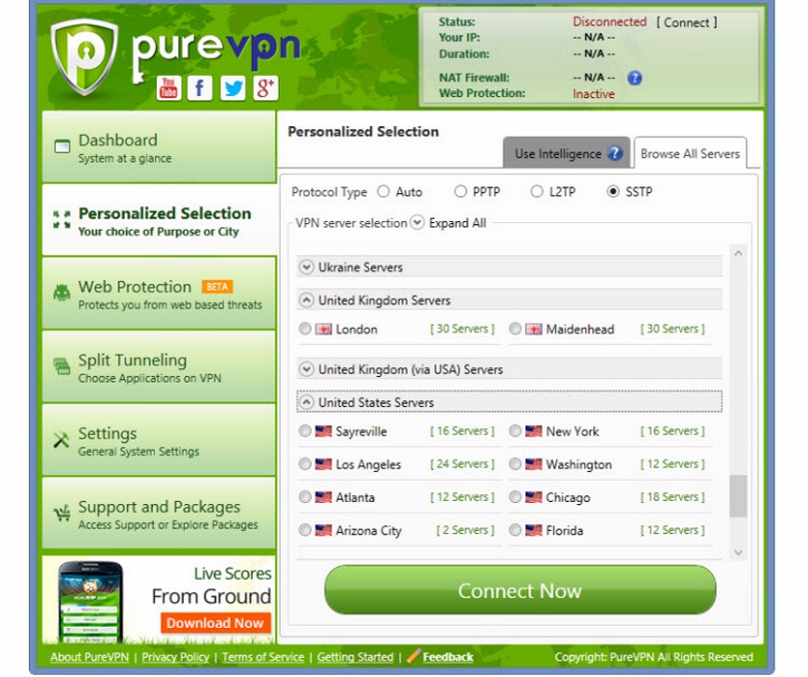Switch to Browse All Servers tab
Image resolution: width=808 pixels, height=677 pixels.
tap(690, 153)
